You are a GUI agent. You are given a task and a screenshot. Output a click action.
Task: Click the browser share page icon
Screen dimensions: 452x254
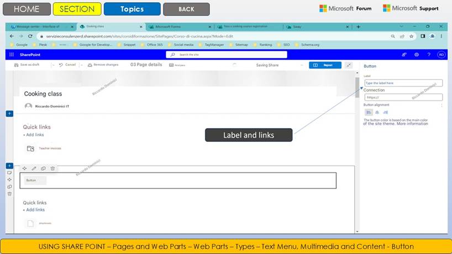tap(402, 36)
